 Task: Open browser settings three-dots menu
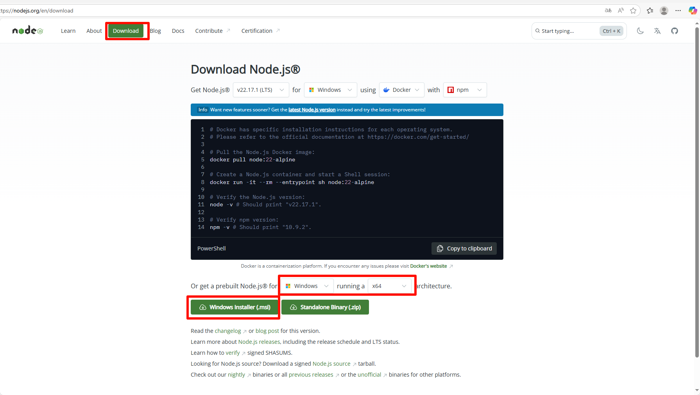678,11
